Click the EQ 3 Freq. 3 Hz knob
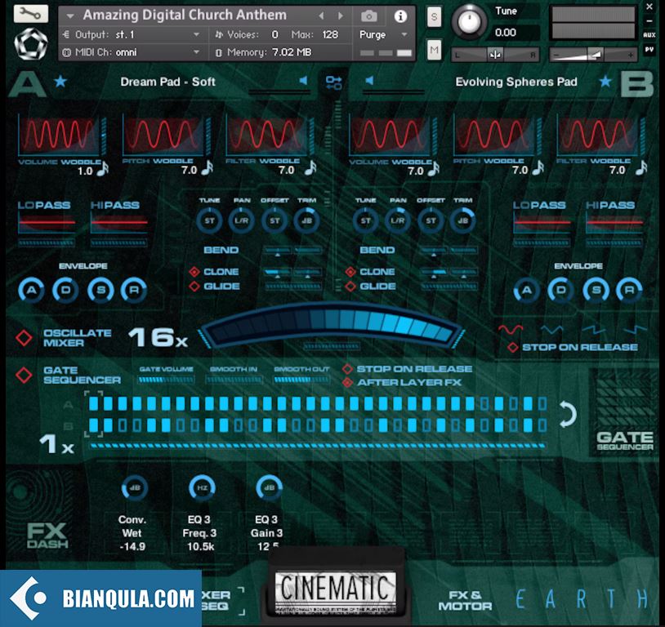 (x=202, y=487)
